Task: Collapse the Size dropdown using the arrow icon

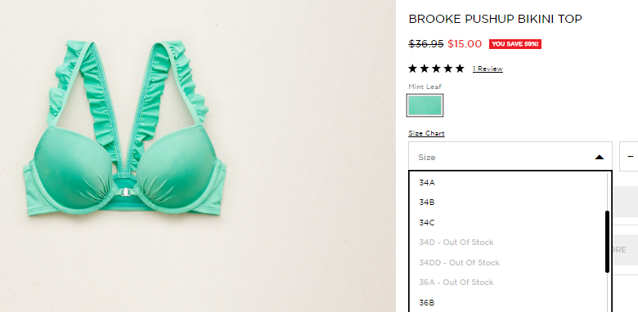Action: click(x=599, y=157)
